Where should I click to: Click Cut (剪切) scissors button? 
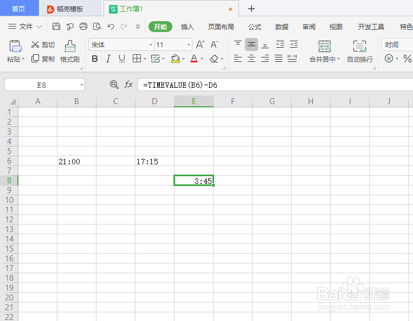[x=43, y=44]
